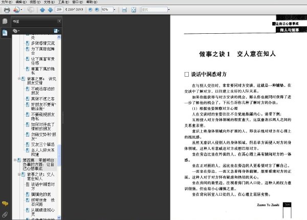Image resolution: width=307 pixels, height=220 pixels.
Task: Click the scrolling page fit-width icon
Action: tap(124, 10)
